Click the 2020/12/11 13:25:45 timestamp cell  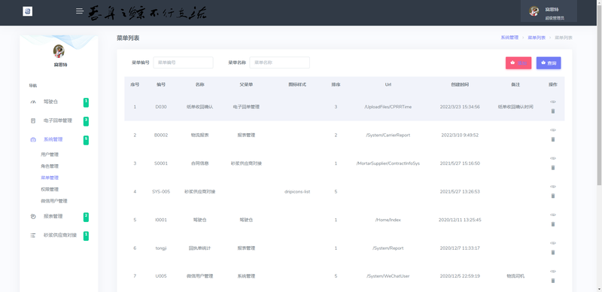pos(460,220)
